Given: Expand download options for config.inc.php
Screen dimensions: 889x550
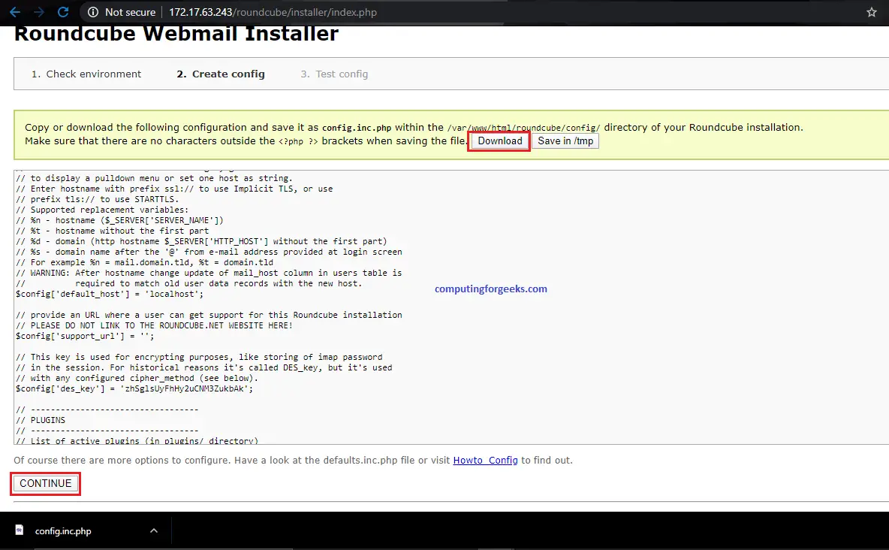Looking at the screenshot, I should [x=154, y=530].
